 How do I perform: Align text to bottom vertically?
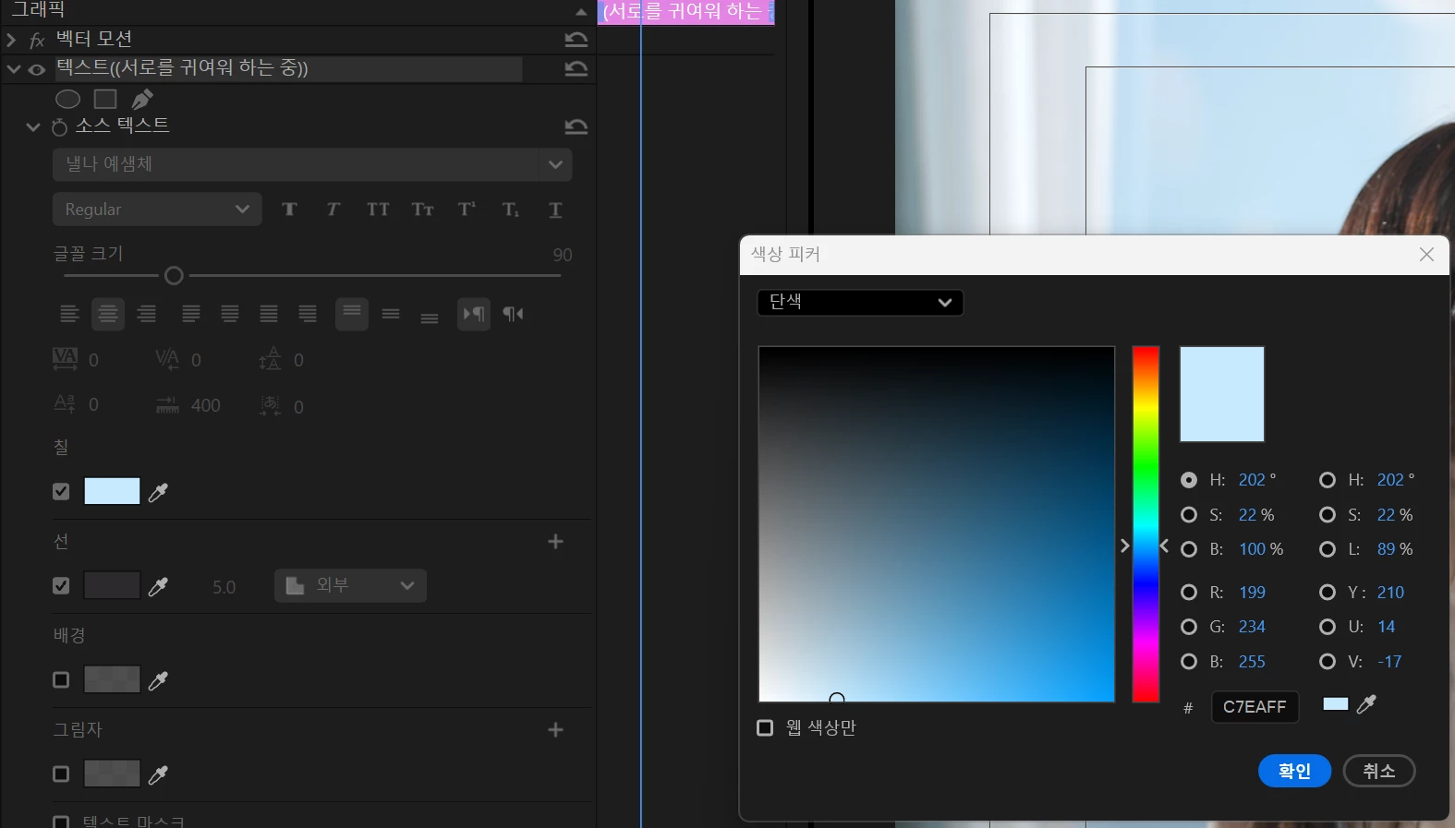[x=430, y=317]
